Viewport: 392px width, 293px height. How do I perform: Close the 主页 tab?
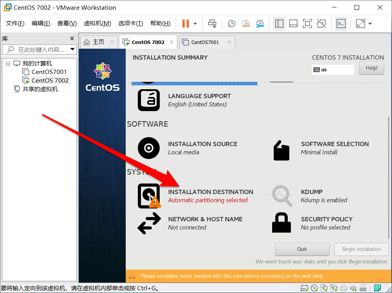pyautogui.click(x=112, y=42)
